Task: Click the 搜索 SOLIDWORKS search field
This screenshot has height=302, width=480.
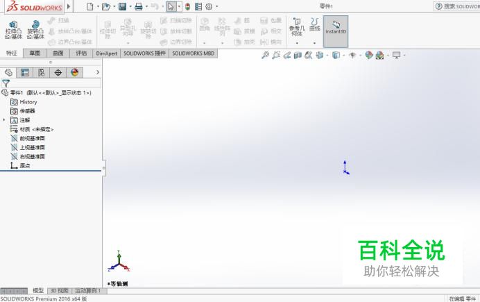Action: pyautogui.click(x=456, y=6)
